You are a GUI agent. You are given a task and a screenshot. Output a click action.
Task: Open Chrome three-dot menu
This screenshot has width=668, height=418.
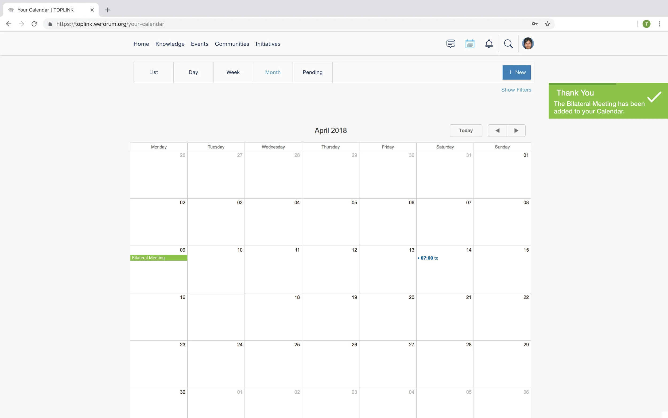point(659,24)
